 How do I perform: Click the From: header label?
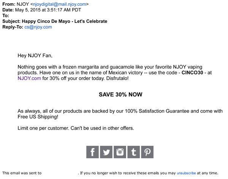(x=8, y=4)
